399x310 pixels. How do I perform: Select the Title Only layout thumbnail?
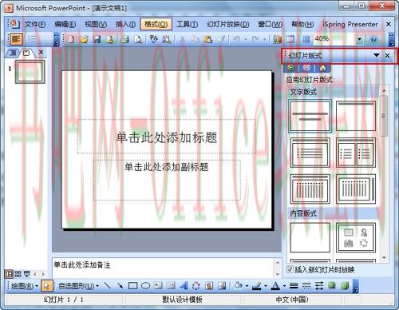(x=356, y=116)
